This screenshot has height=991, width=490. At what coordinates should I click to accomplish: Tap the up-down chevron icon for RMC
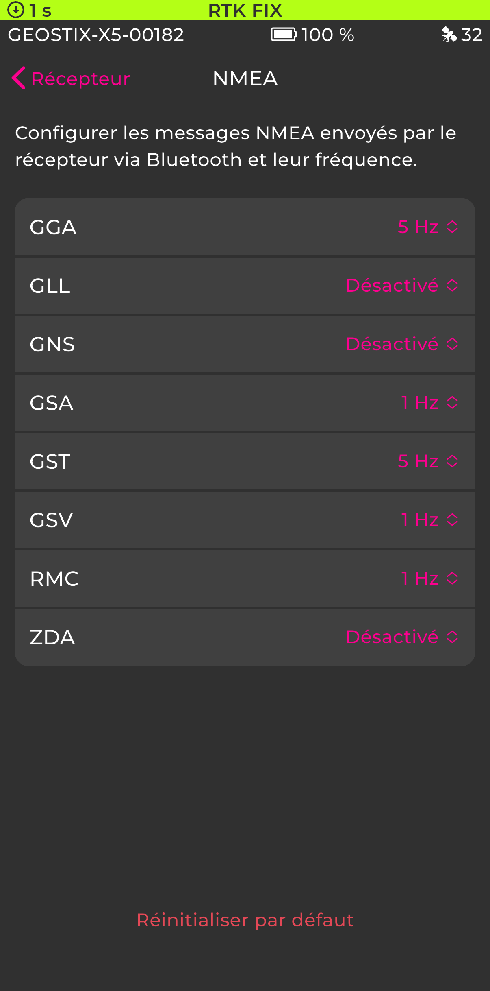(452, 578)
